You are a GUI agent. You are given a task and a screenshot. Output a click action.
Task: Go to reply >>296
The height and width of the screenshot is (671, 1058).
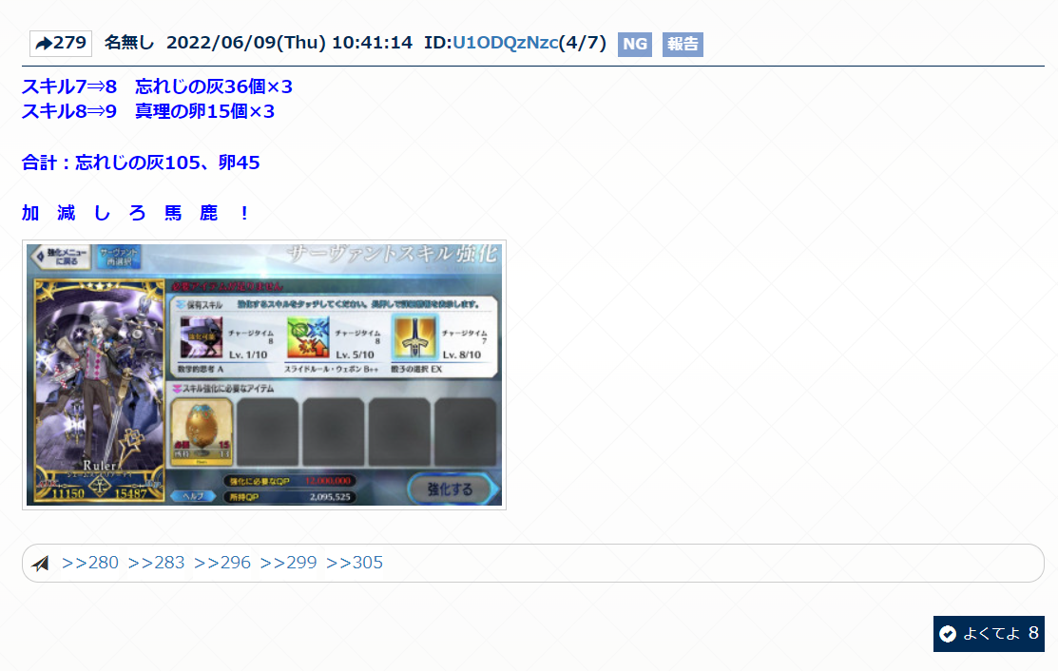222,563
